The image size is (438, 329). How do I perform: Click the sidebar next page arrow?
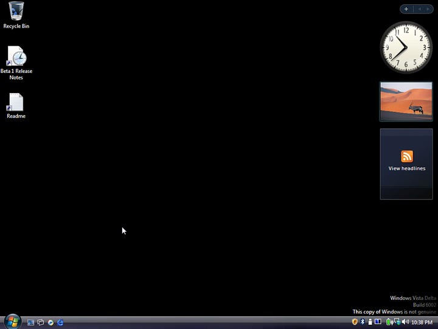[x=428, y=9]
